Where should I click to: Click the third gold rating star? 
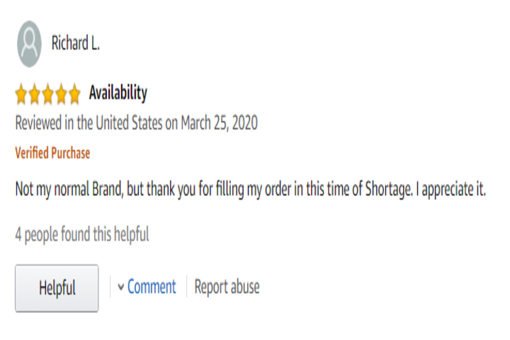point(48,94)
